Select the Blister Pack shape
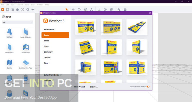Image resolution: width=192 pixels, height=102 pixels. pyautogui.click(x=9, y=49)
